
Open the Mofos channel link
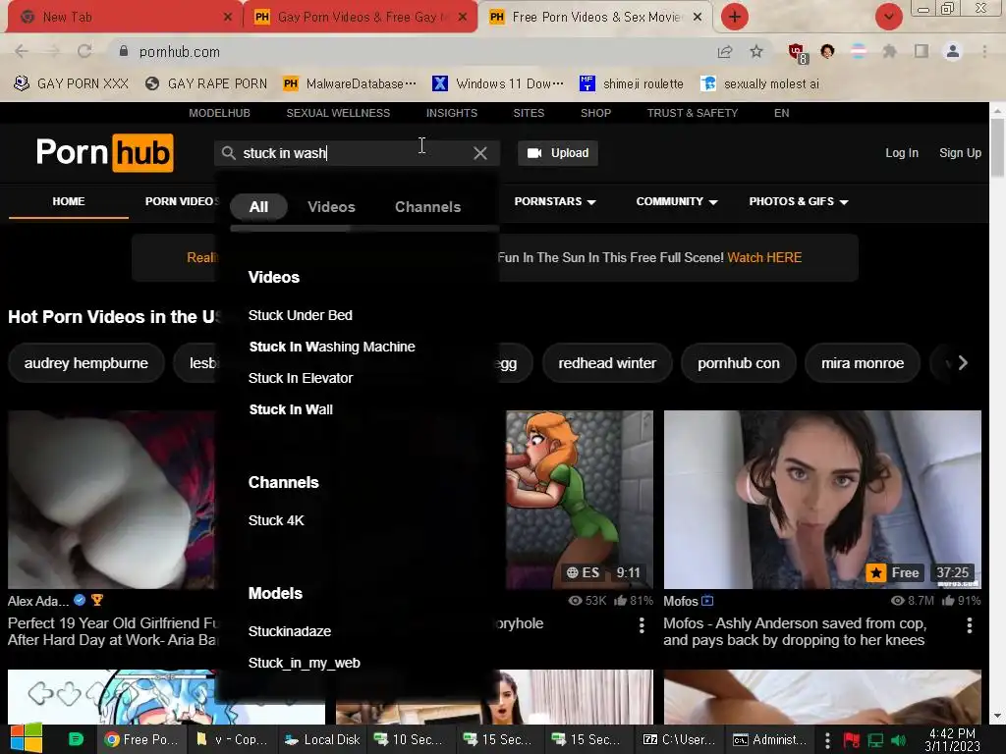coord(681,601)
